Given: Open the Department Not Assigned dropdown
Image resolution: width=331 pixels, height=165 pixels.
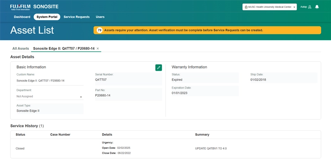Looking at the screenshot, I should click(x=50, y=96).
